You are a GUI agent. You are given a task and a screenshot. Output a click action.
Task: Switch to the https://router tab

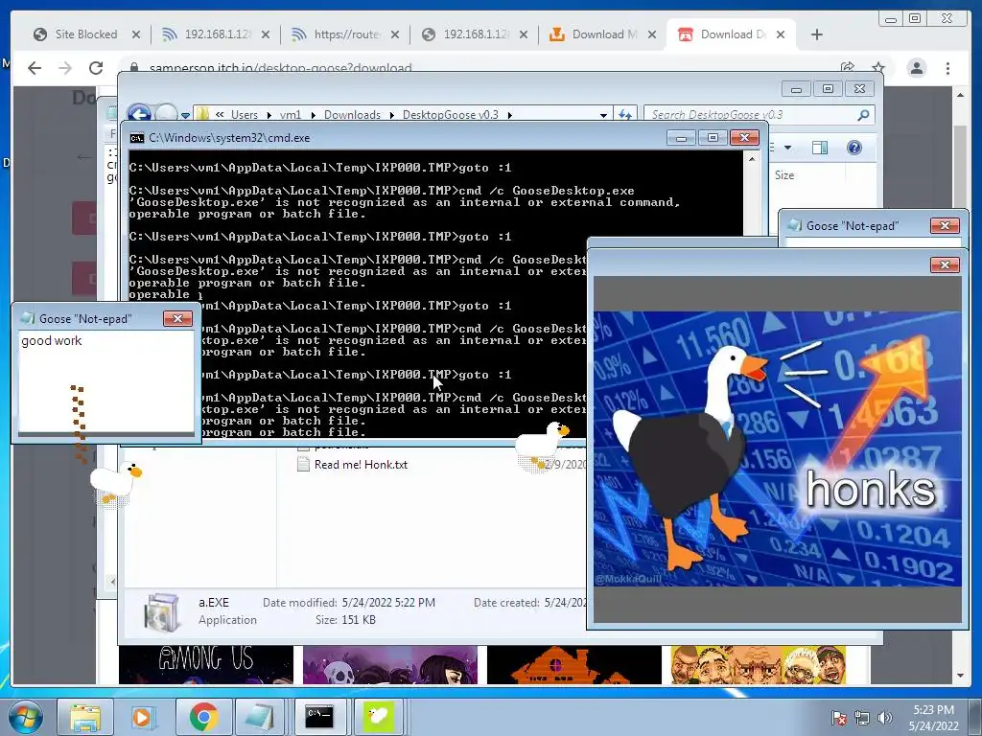pyautogui.click(x=345, y=34)
